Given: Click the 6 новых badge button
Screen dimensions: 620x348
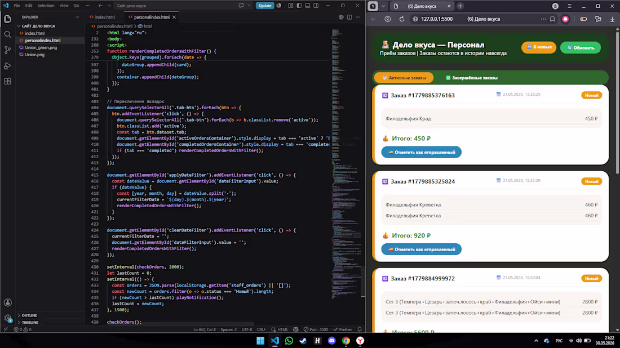Looking at the screenshot, I should tap(539, 47).
